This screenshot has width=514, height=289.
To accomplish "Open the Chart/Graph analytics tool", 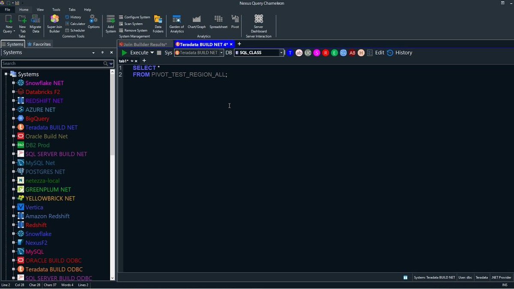I will tap(197, 22).
